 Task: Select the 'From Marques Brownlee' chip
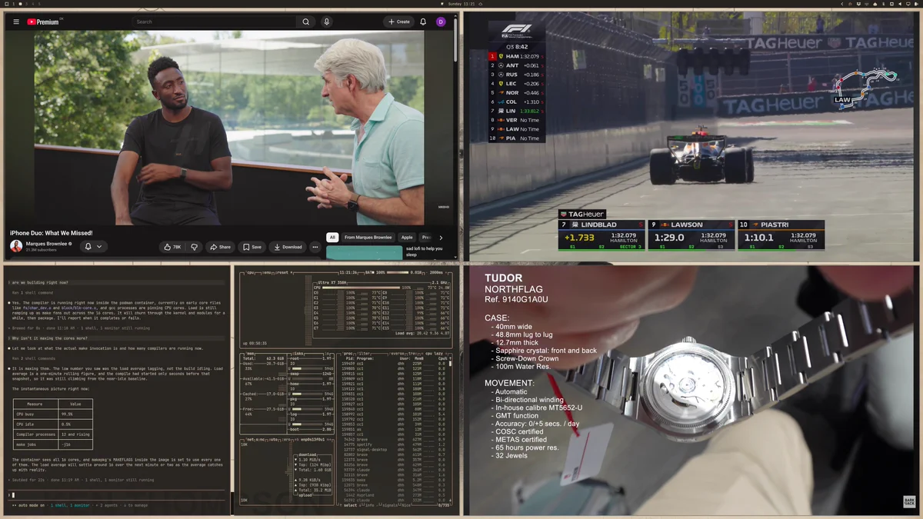point(368,238)
